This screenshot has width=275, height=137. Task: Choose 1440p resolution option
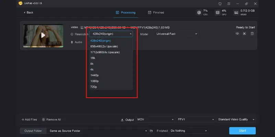pos(111,75)
